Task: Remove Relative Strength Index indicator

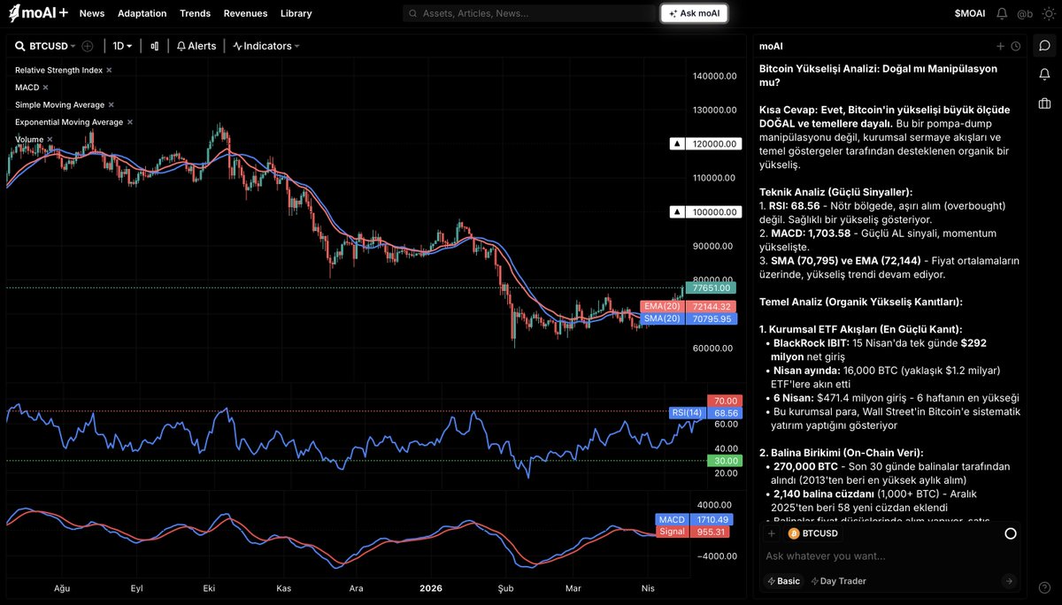Action: coord(109,70)
